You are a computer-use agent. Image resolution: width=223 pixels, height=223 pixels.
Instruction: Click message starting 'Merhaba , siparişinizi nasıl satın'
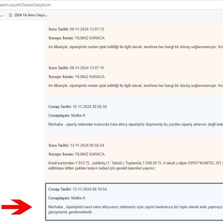coord(136,209)
